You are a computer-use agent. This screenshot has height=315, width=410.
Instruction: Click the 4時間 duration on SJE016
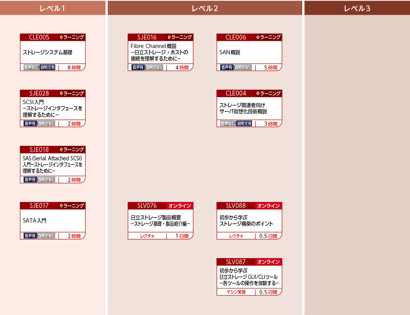click(x=182, y=68)
